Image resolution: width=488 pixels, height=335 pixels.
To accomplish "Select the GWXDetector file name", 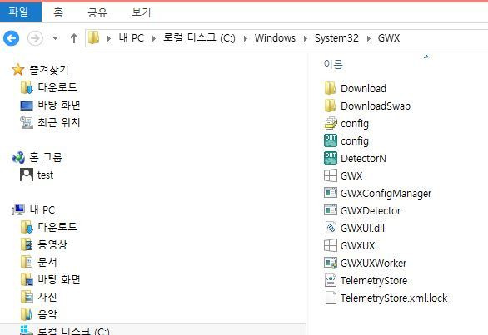I will pyautogui.click(x=371, y=210).
